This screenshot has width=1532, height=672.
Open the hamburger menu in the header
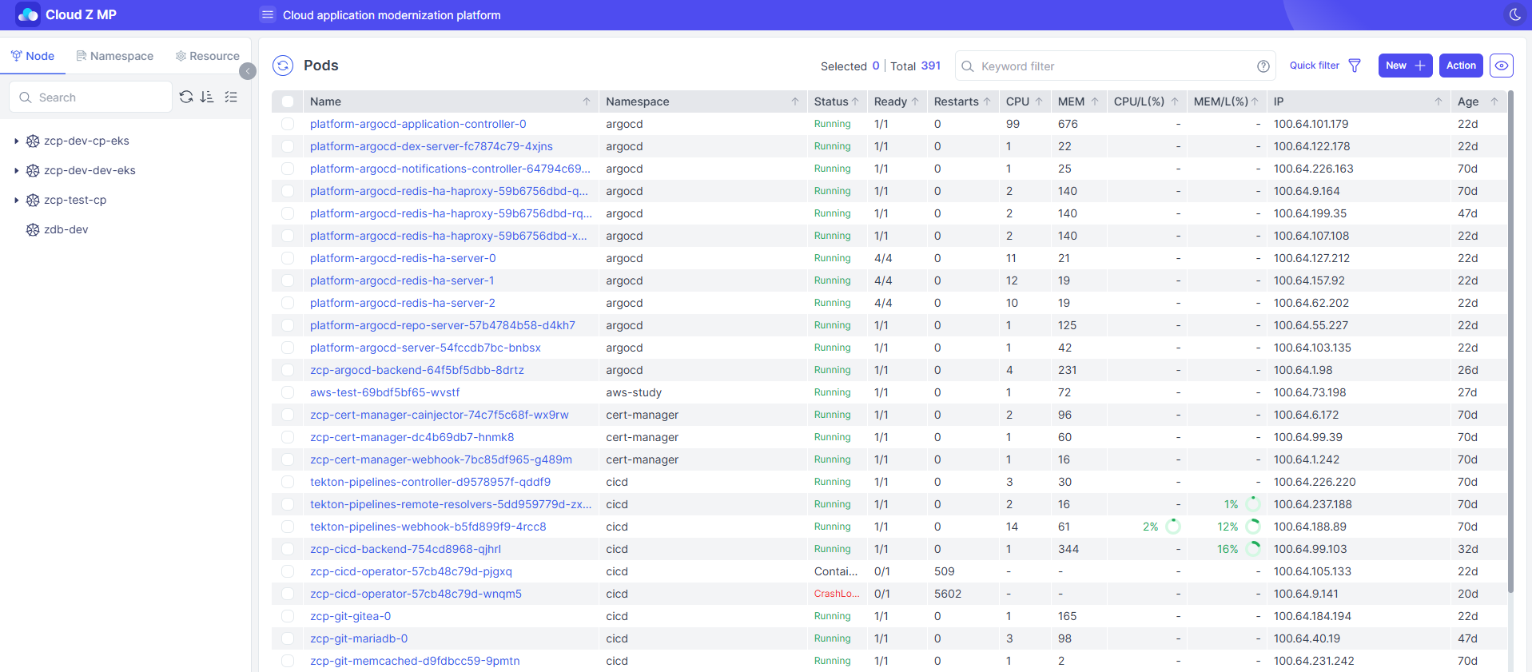click(x=268, y=14)
